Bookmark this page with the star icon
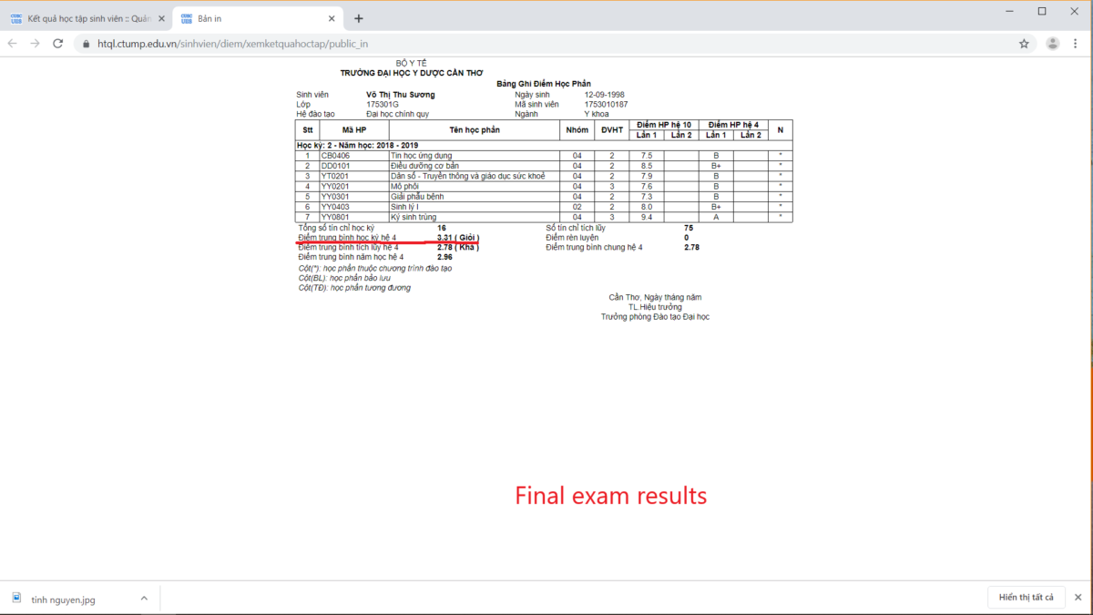This screenshot has width=1093, height=615. [x=1024, y=44]
